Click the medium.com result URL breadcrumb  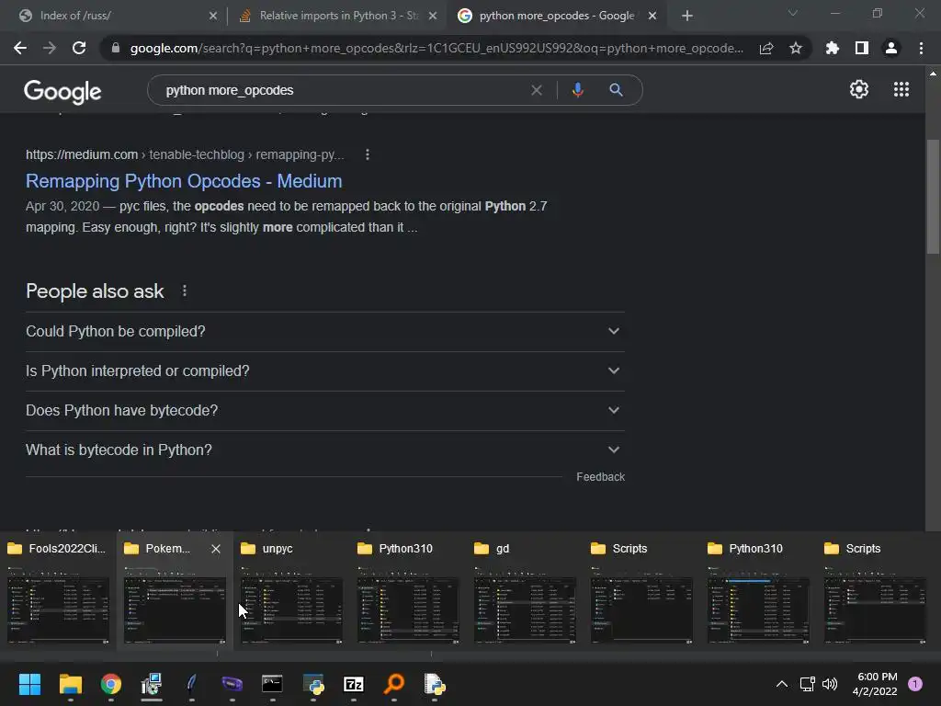[x=185, y=154]
